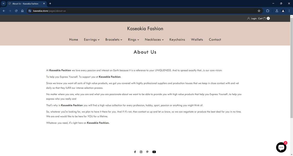This screenshot has width=293, height=156.
Task: Expand the Rings dropdown
Action: (138, 40)
